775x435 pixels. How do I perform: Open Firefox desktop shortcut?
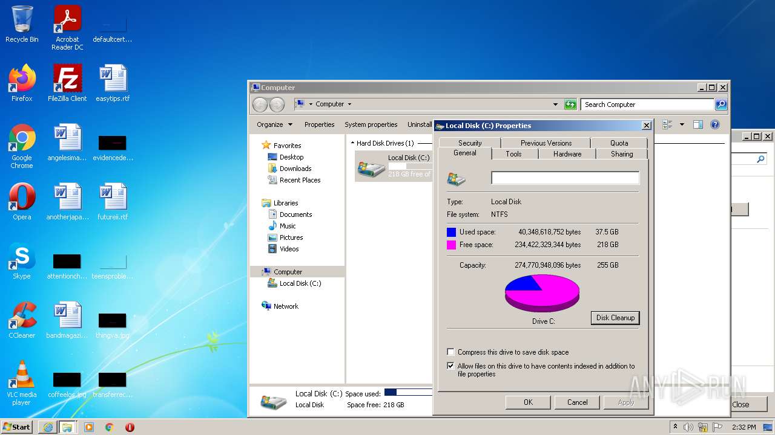(22, 83)
